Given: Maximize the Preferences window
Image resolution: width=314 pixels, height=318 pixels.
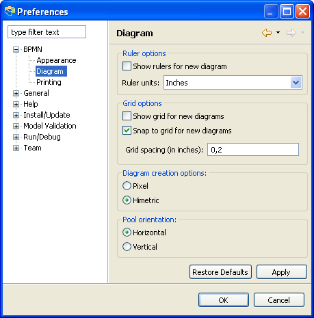Looking at the screenshot, I should (287, 12).
